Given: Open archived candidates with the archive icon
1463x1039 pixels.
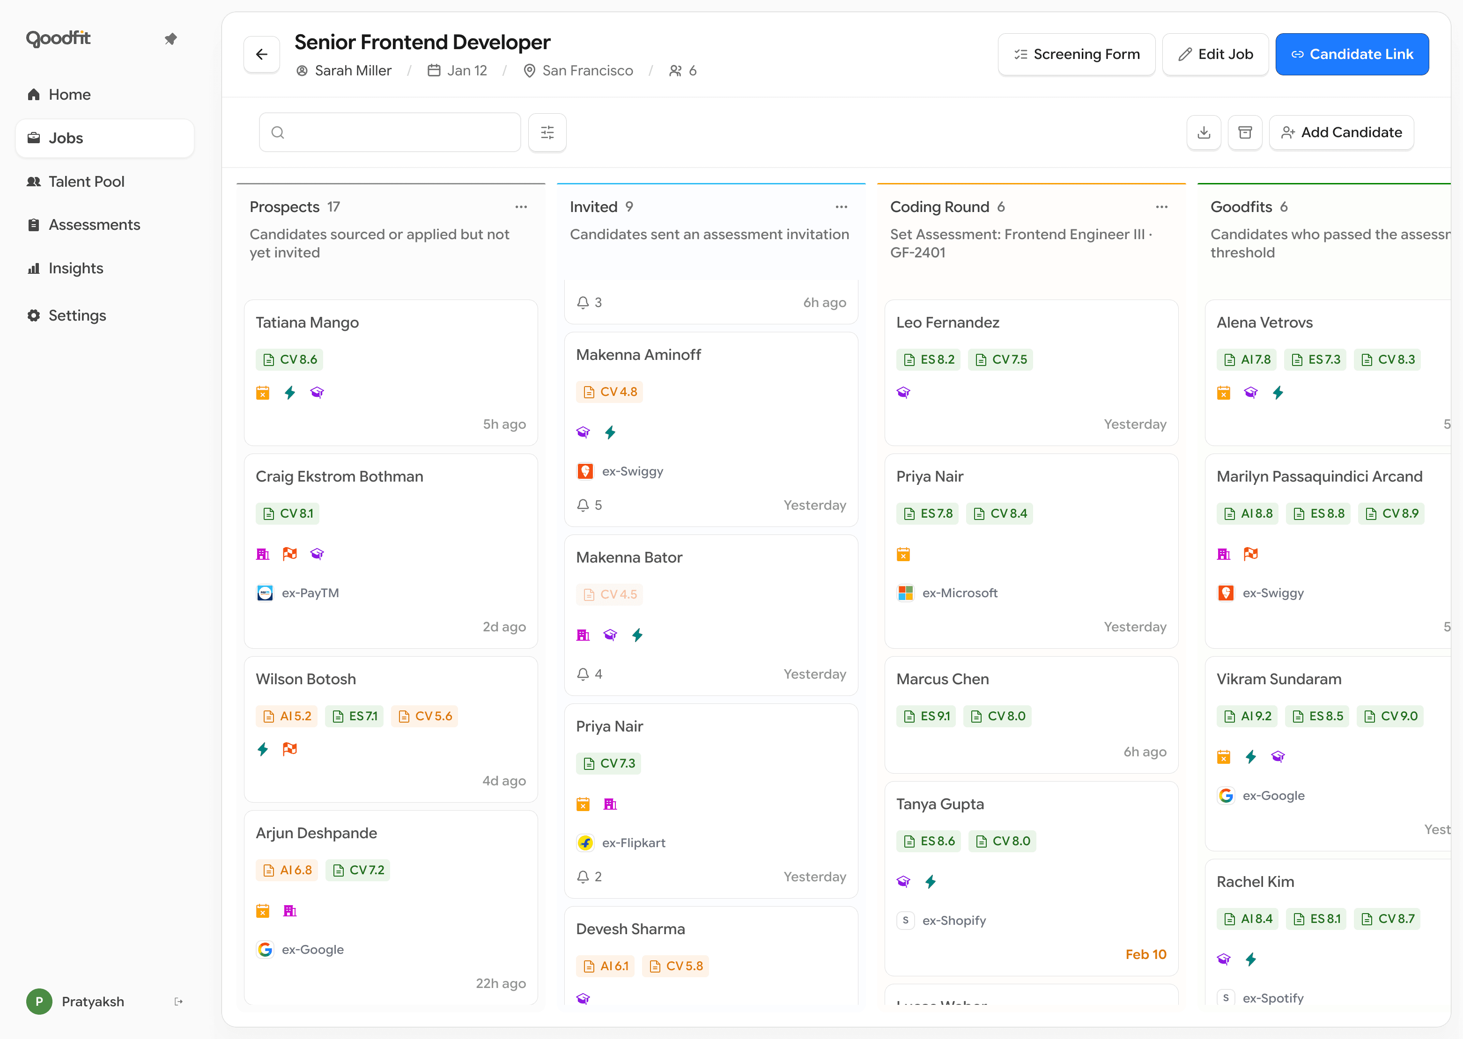Looking at the screenshot, I should coord(1245,132).
